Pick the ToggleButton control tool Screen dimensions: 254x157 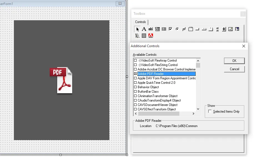point(184,29)
